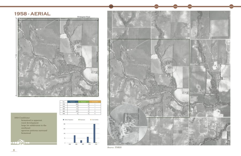Screen dimensions: 241x156
Task: Click the 1885 population bar in chart
Action: point(75,139)
